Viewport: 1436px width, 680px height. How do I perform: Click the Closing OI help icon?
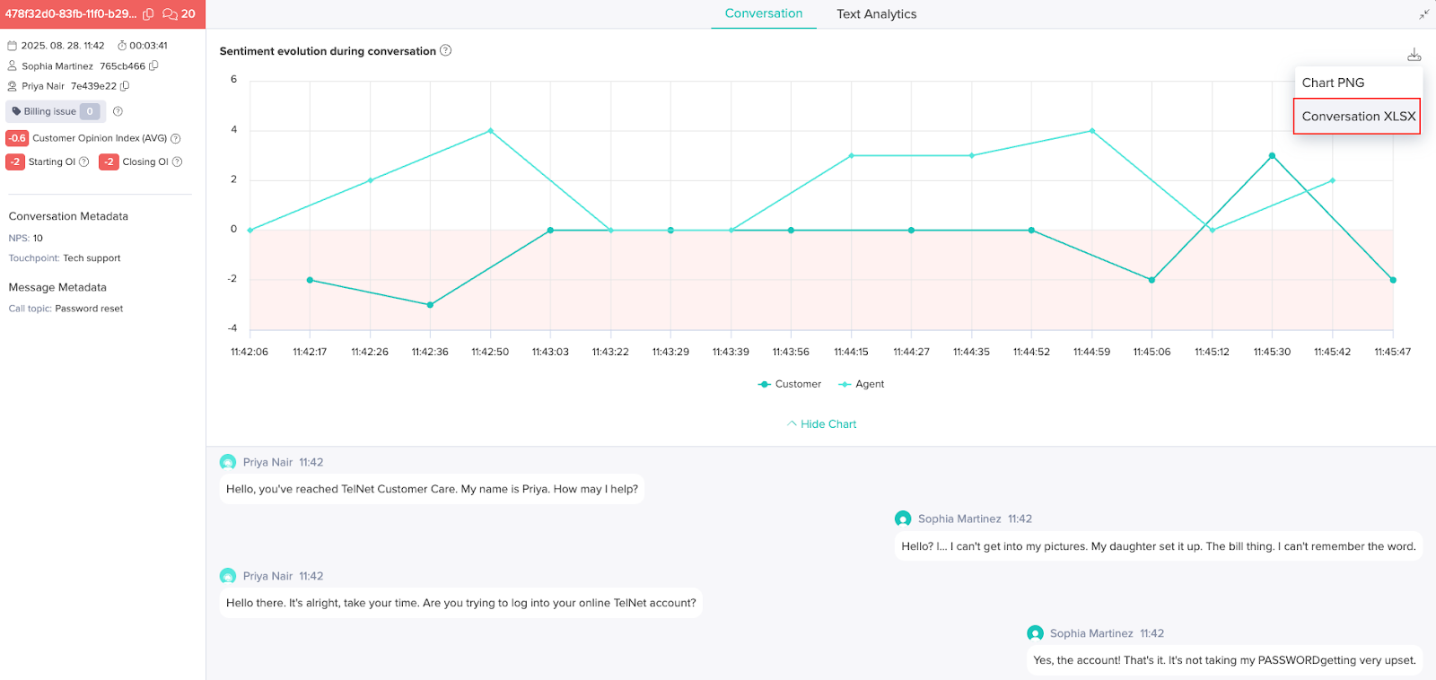tap(177, 162)
